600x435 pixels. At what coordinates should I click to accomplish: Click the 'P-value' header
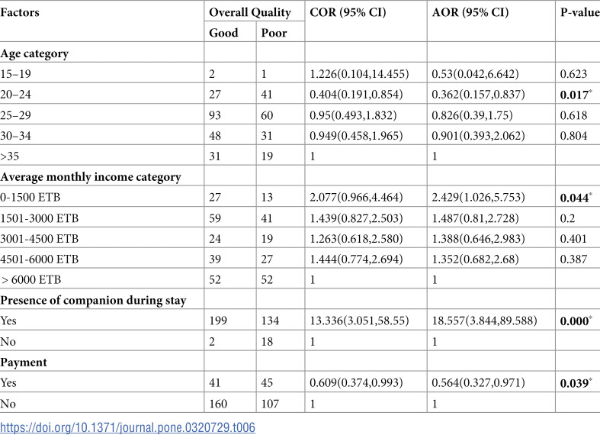[x=579, y=12]
